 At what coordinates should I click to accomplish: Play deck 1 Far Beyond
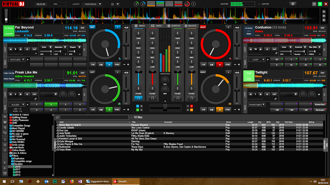[x=109, y=65]
